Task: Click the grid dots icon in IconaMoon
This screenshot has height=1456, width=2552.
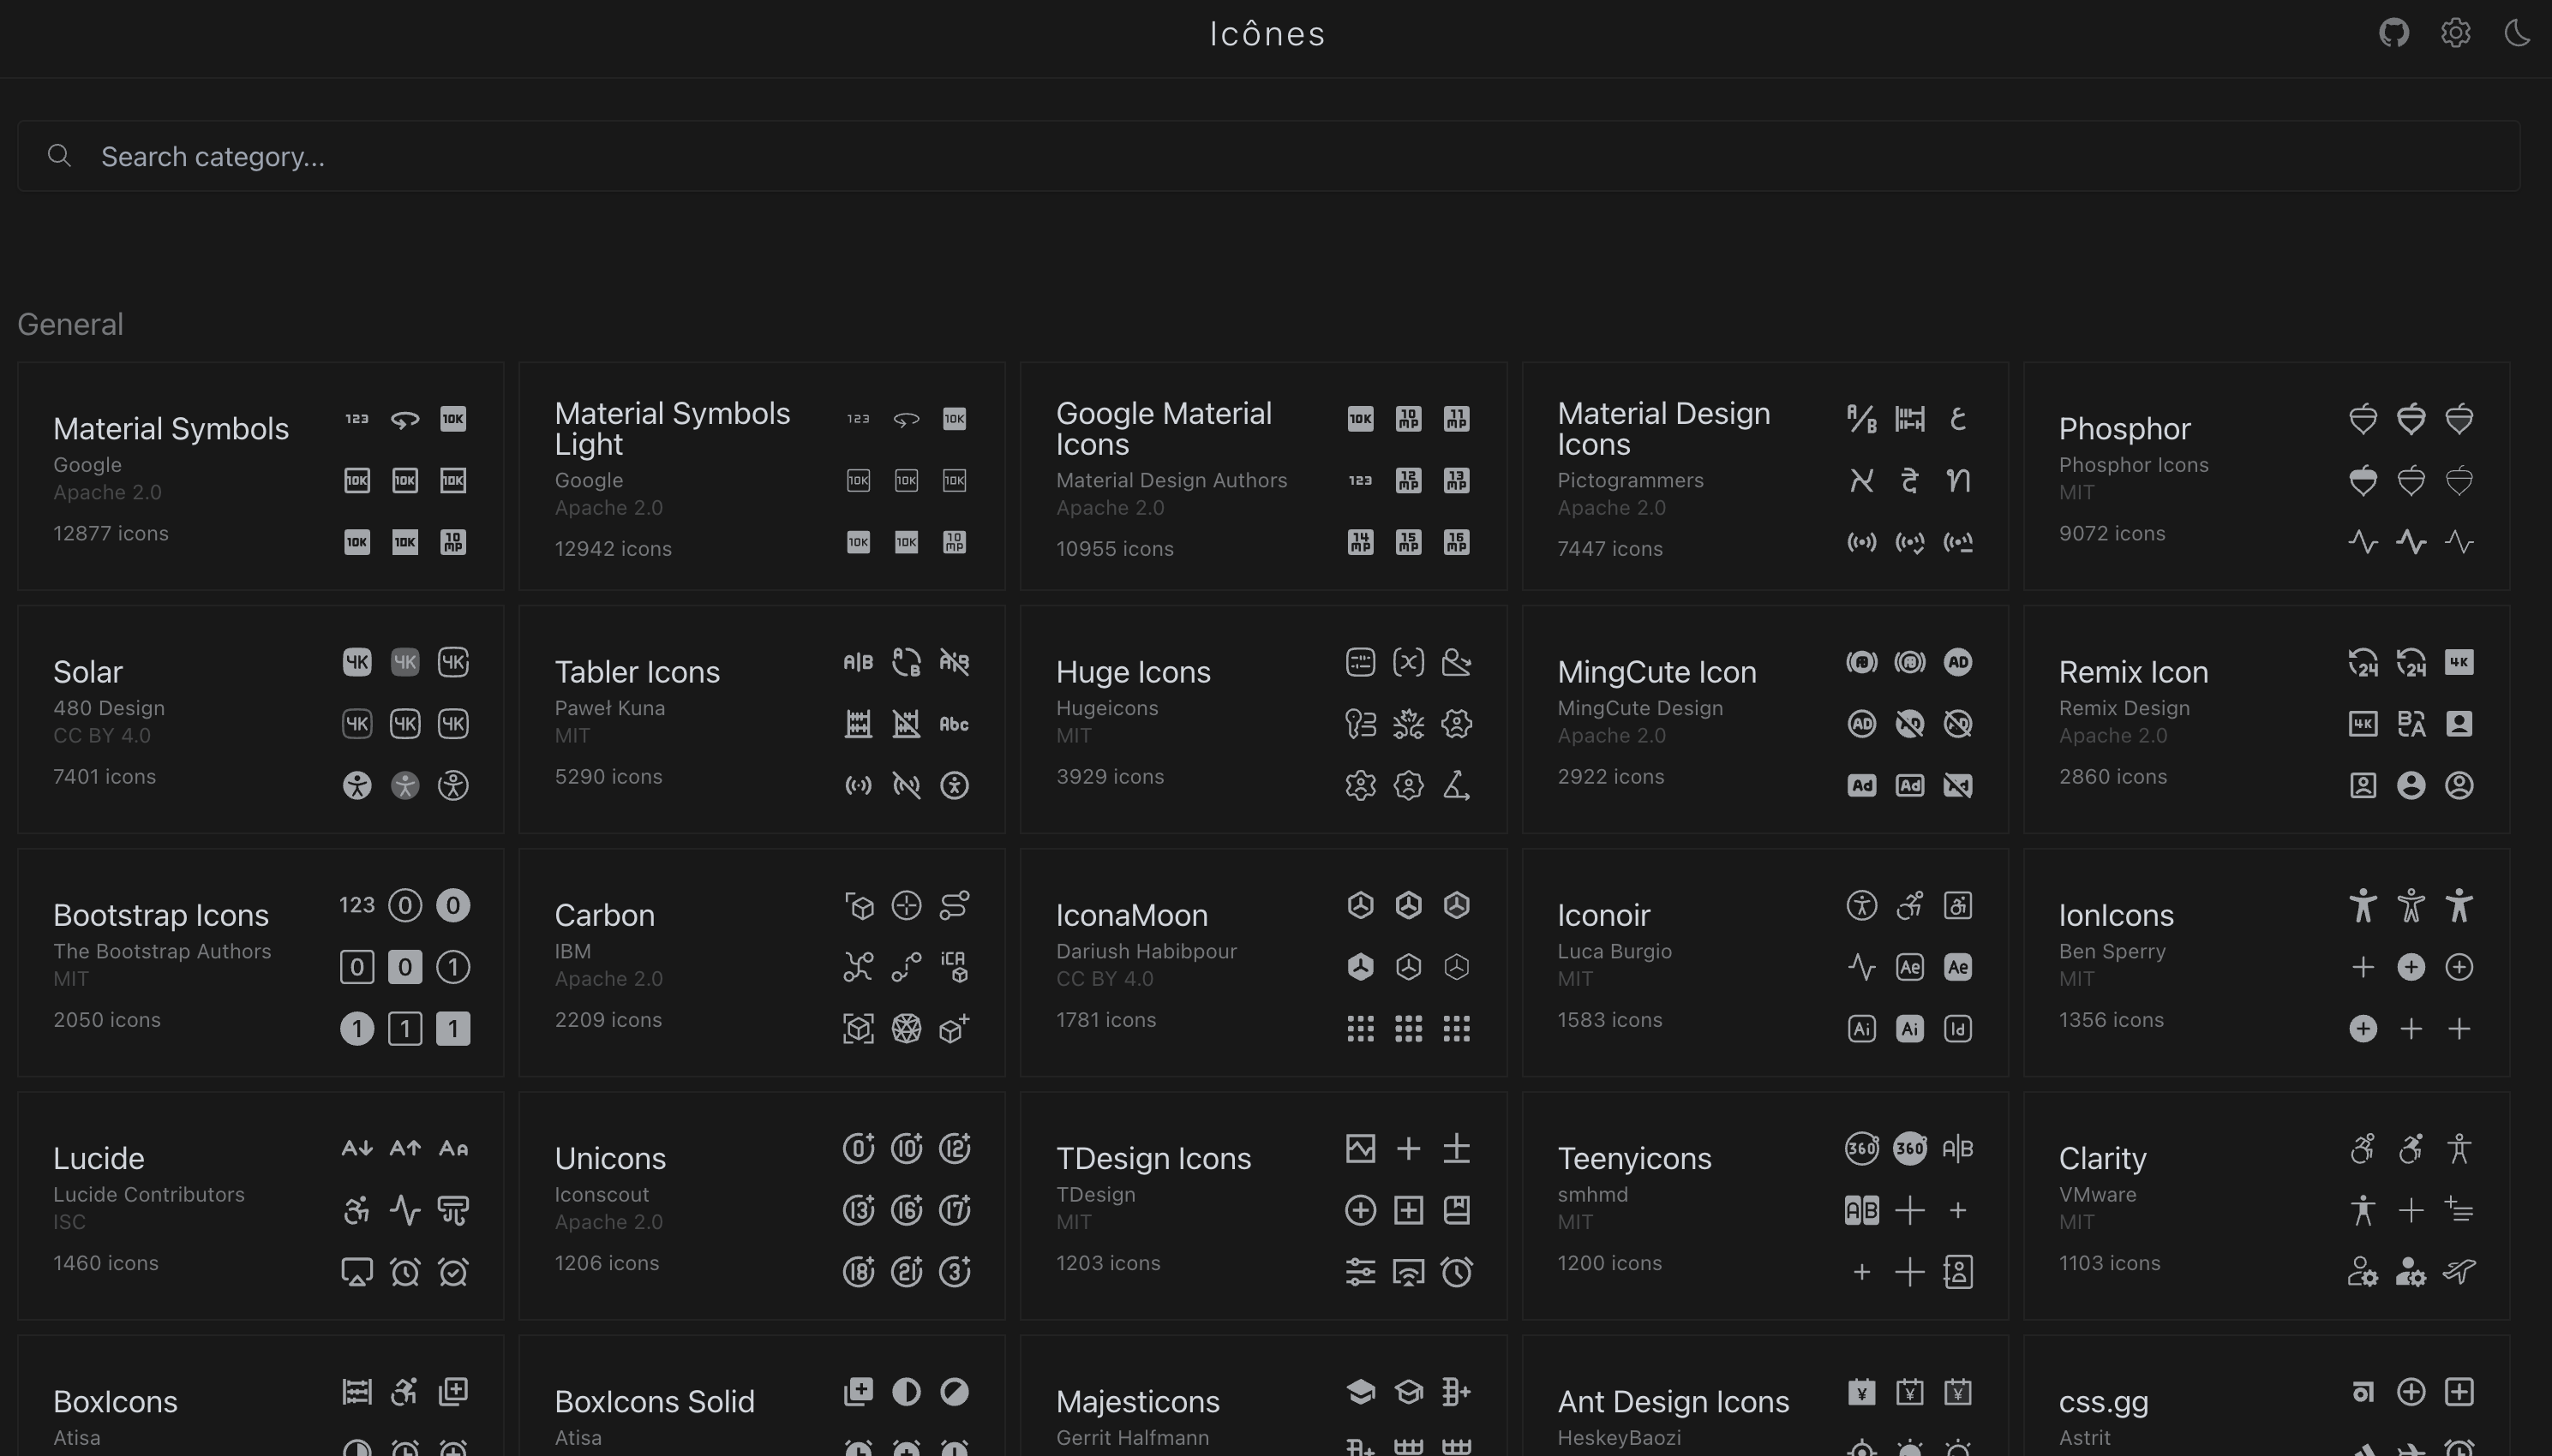Action: 1361,1028
